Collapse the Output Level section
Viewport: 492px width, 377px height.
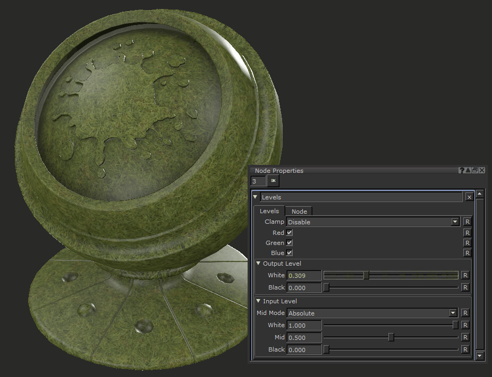(x=259, y=264)
